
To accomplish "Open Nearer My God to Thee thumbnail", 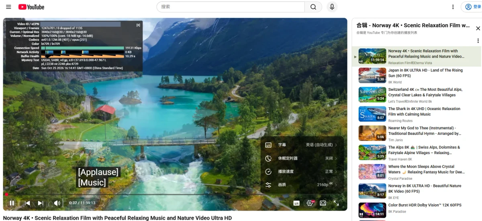I will [x=372, y=133].
